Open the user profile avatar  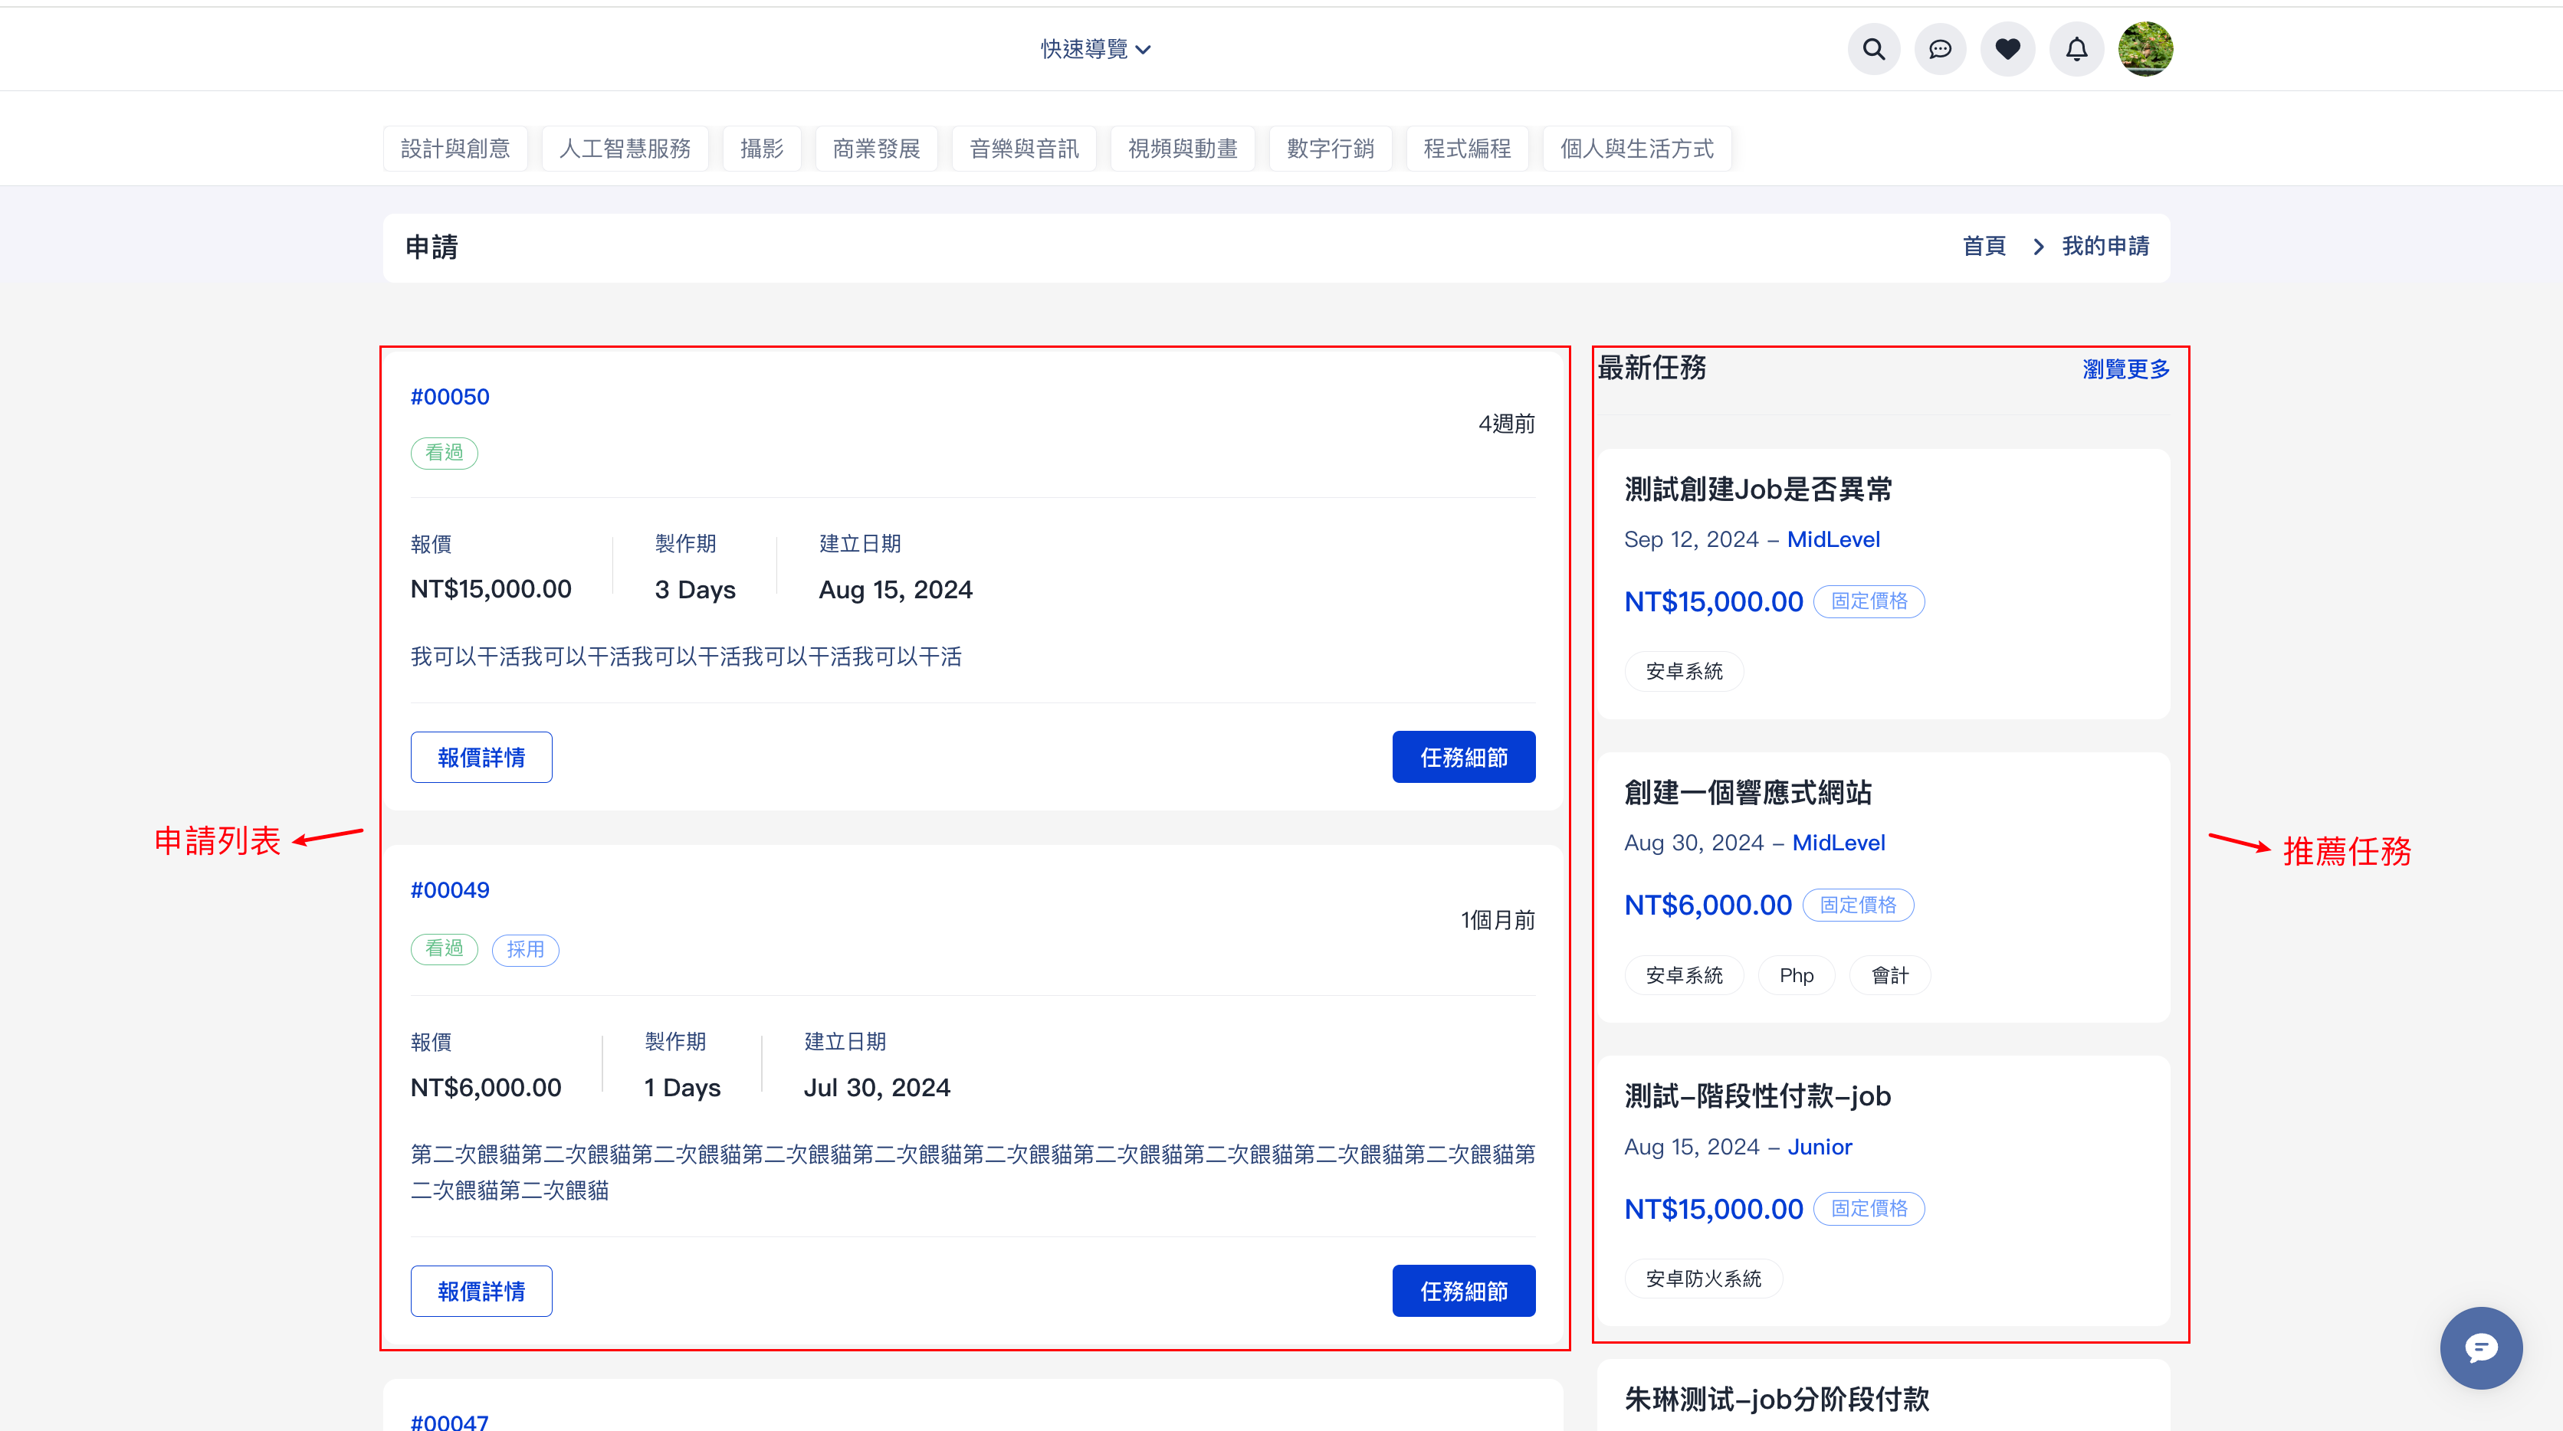2145,49
